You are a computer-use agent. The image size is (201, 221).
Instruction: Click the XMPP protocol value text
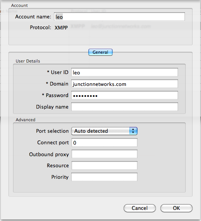click(x=61, y=28)
